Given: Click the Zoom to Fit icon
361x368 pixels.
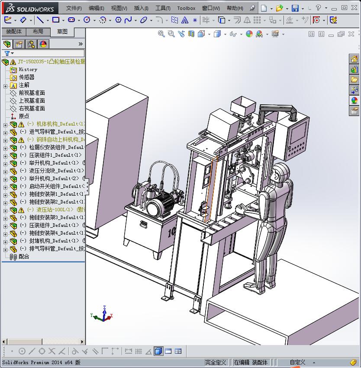Looking at the screenshot, I should [161, 34].
